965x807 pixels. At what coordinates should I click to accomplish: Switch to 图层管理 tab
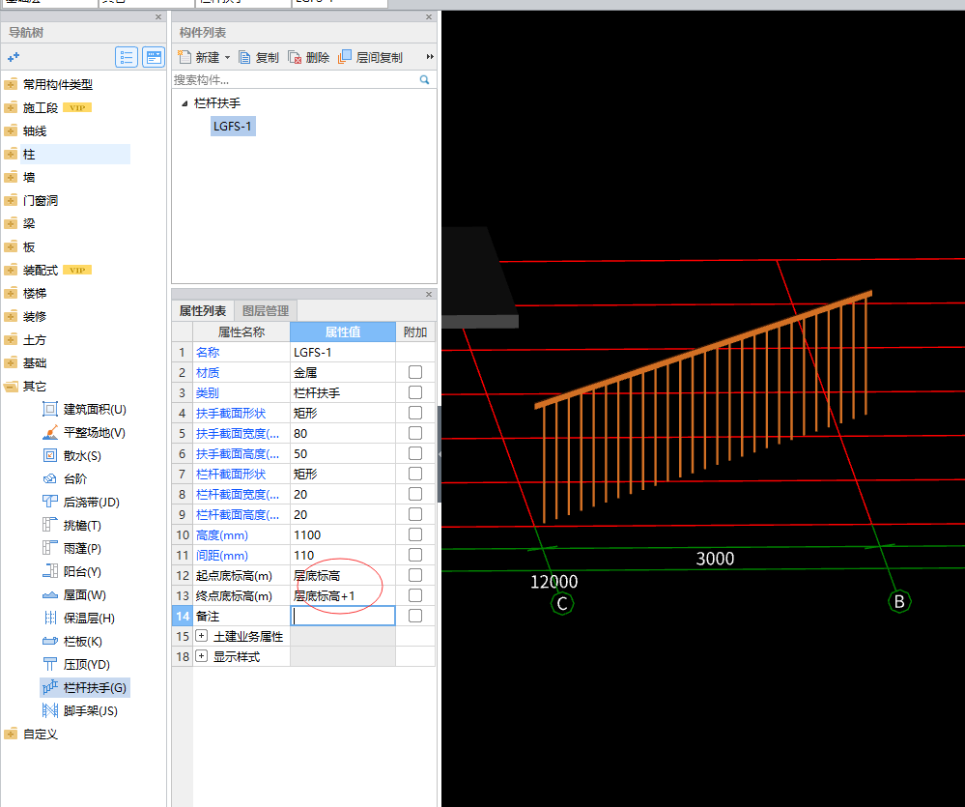pos(266,311)
